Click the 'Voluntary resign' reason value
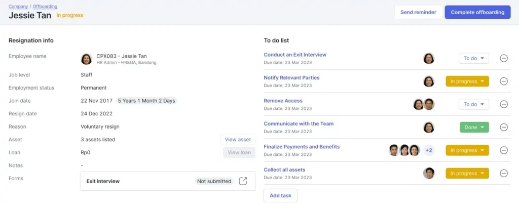Viewport: 519px width, 211px height. click(100, 126)
